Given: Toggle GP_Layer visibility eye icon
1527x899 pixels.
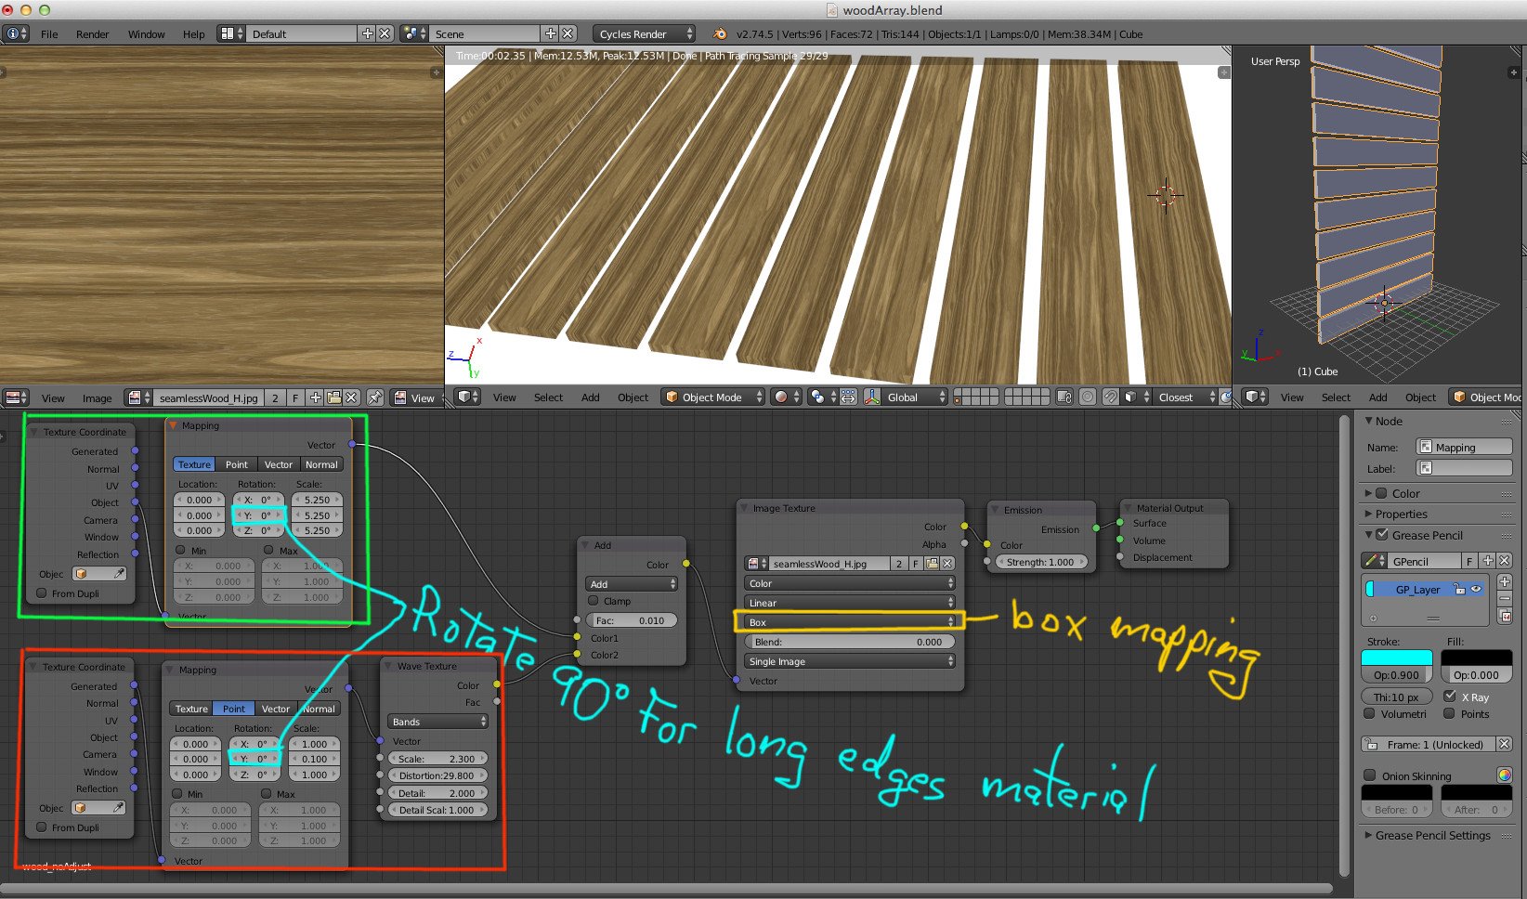Looking at the screenshot, I should coord(1477,589).
